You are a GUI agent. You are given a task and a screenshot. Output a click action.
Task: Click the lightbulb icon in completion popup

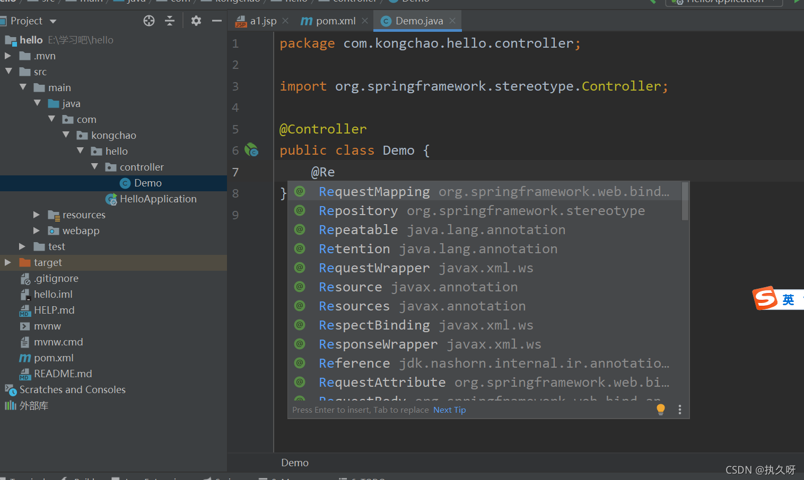(660, 410)
